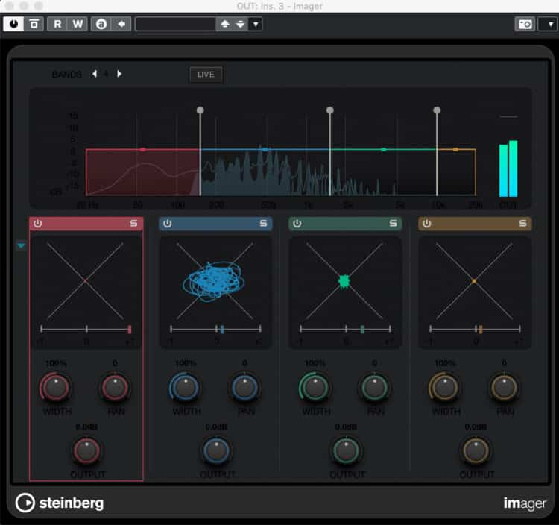
Task: Click the green band level handle
Action: pyautogui.click(x=384, y=149)
